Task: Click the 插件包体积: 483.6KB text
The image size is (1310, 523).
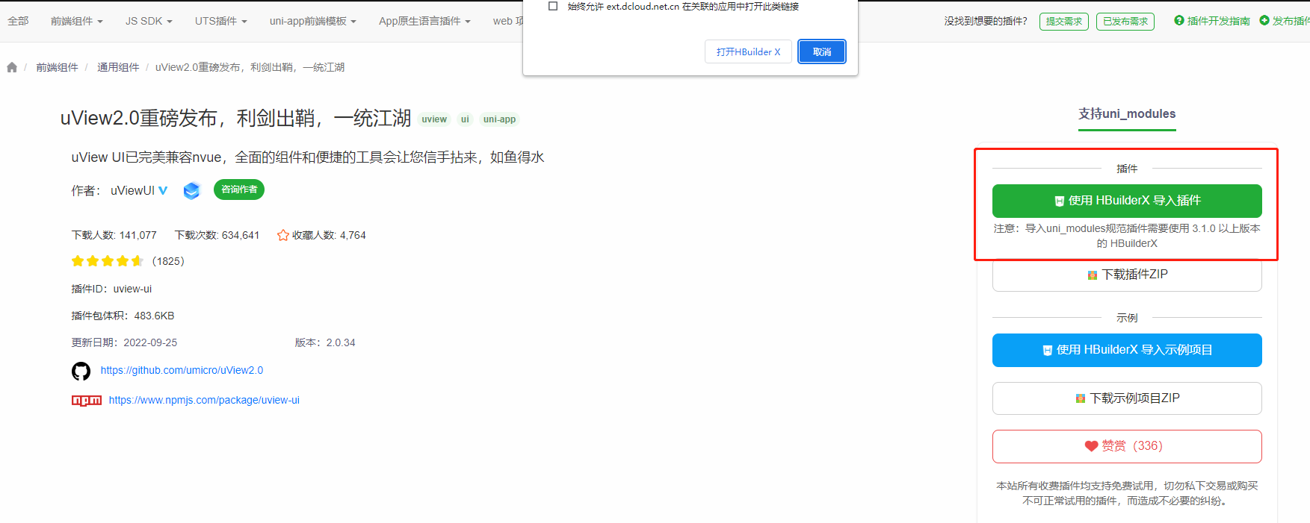Action: pos(123,316)
